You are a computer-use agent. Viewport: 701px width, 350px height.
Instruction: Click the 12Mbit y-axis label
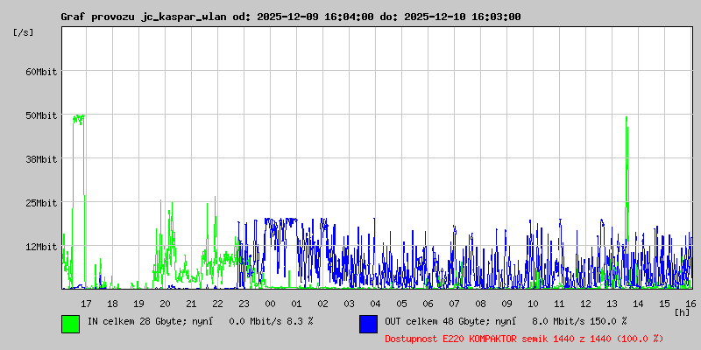click(40, 247)
